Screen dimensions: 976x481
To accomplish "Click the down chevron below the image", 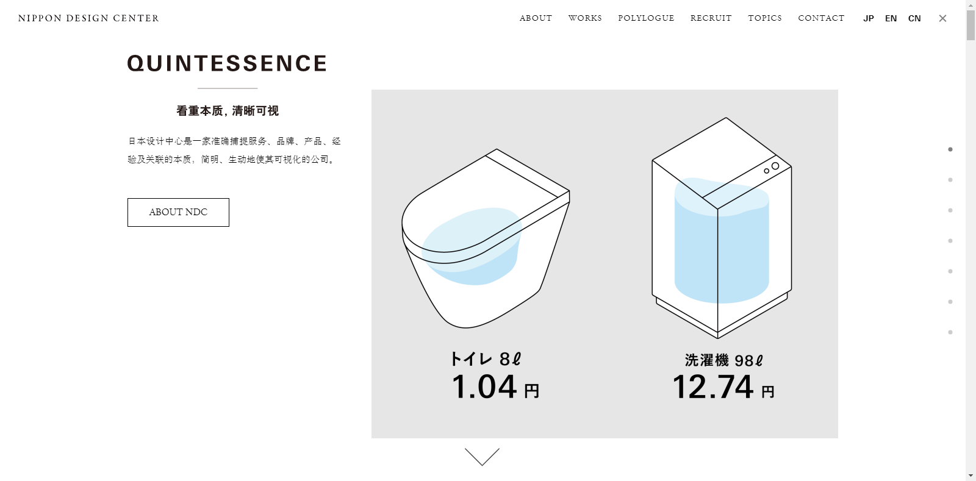I will click(x=482, y=457).
